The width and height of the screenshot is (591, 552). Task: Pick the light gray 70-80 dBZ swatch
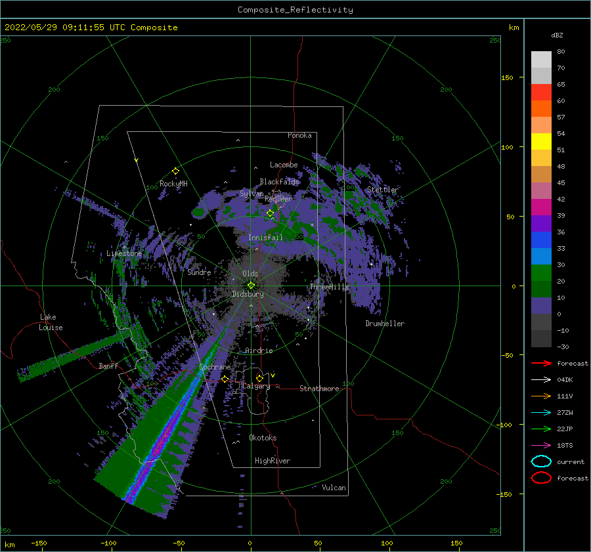pos(541,59)
